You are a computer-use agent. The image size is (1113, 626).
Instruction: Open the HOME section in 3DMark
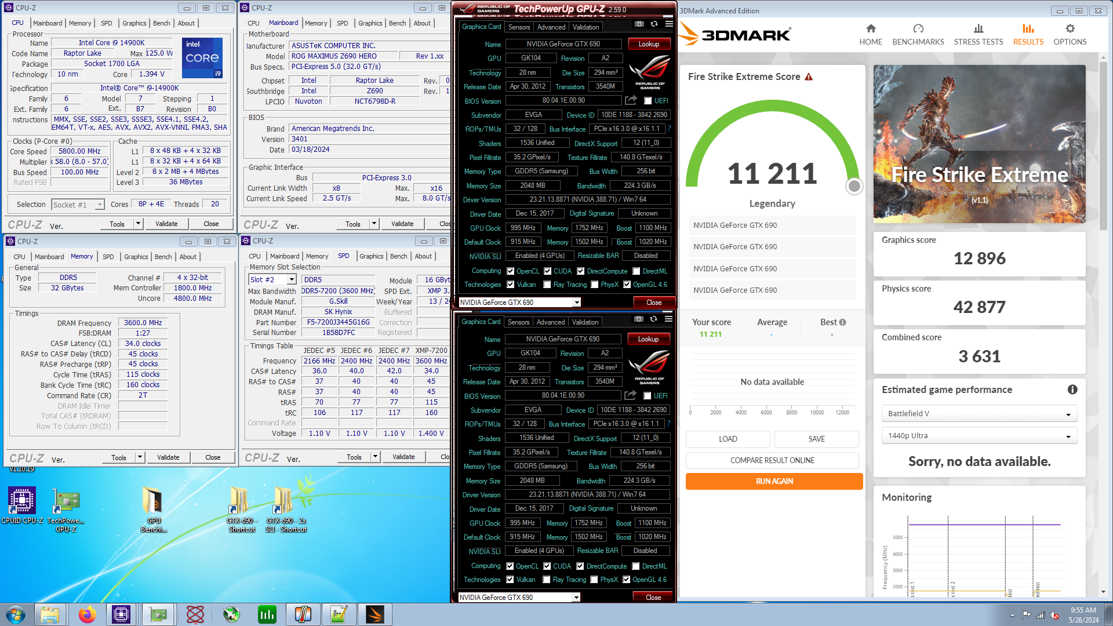pyautogui.click(x=871, y=35)
